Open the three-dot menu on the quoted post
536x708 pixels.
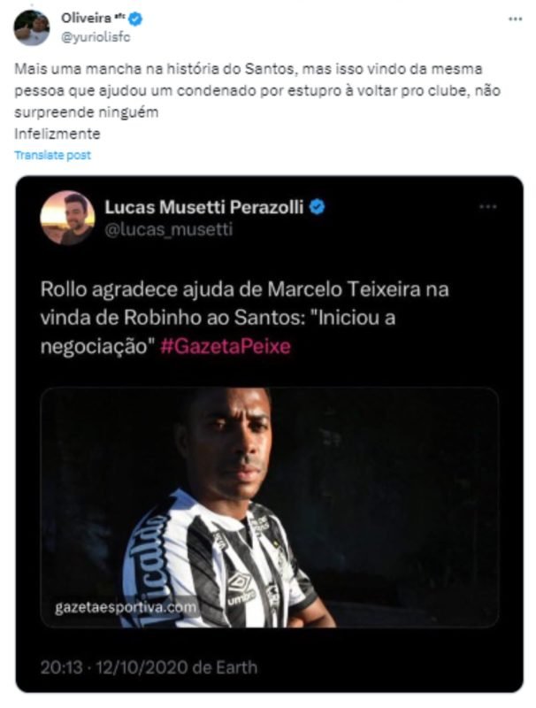pyautogui.click(x=487, y=206)
